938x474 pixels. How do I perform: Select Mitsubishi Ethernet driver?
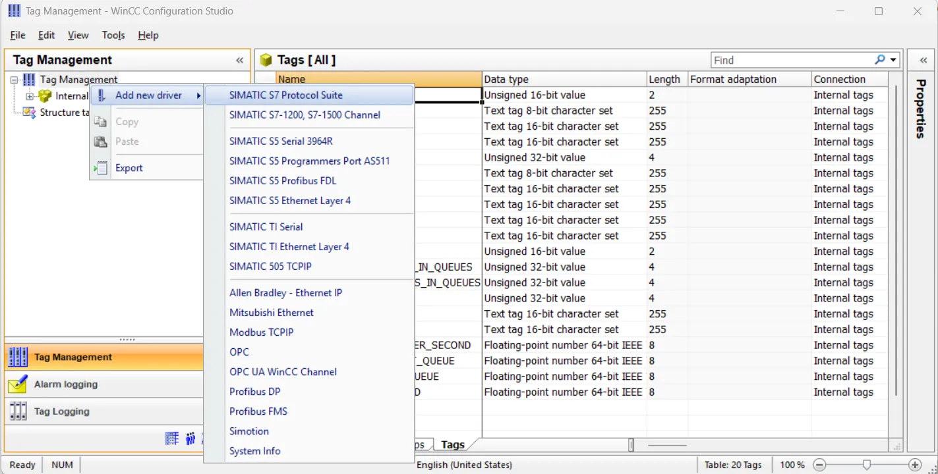(x=309, y=313)
